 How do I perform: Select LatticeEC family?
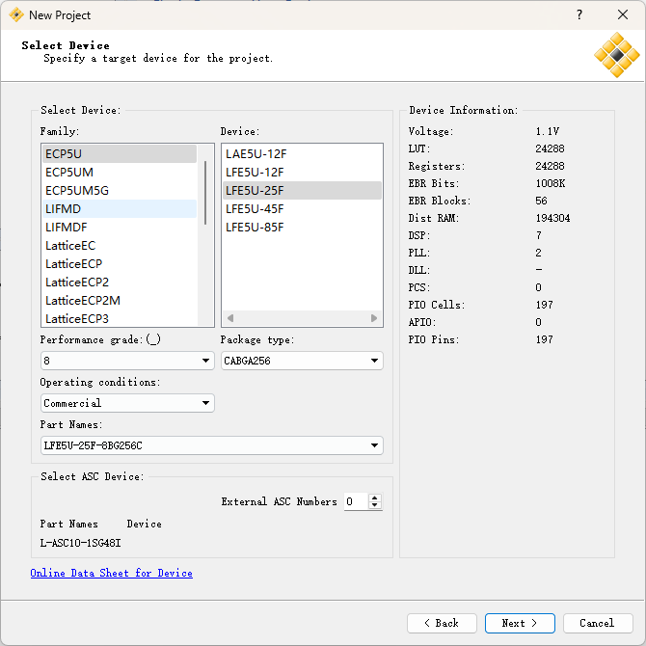[x=119, y=246]
